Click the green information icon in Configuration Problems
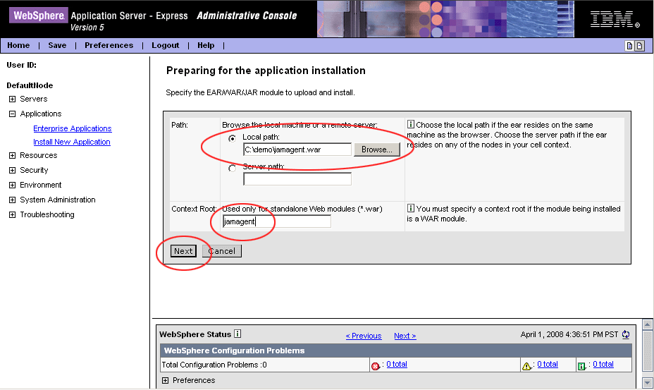 [582, 366]
